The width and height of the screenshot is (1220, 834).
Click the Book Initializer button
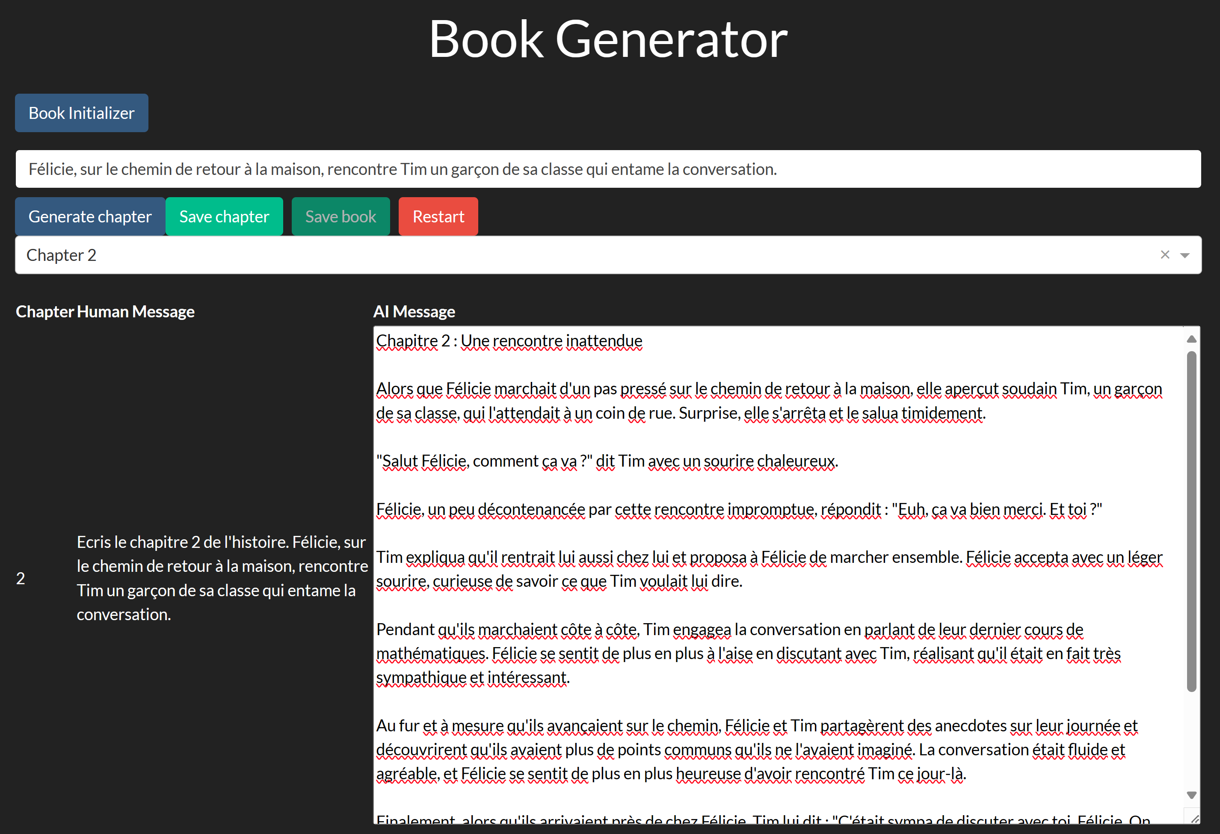81,113
